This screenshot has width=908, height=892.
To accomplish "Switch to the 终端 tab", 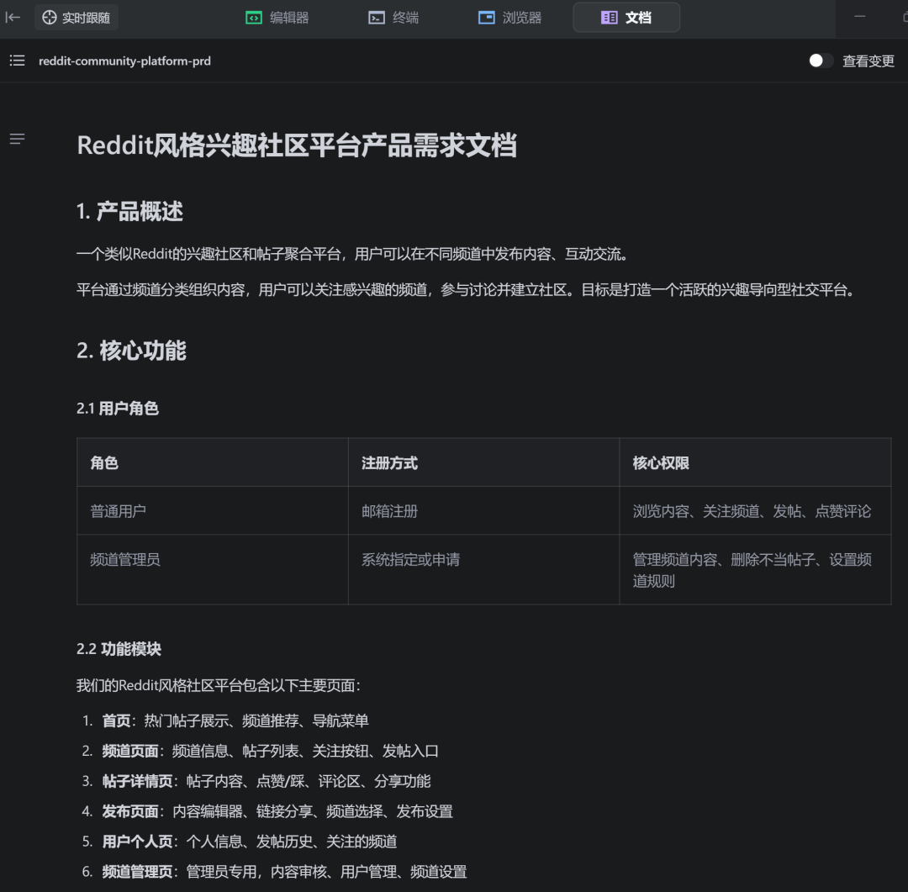I will tap(393, 18).
